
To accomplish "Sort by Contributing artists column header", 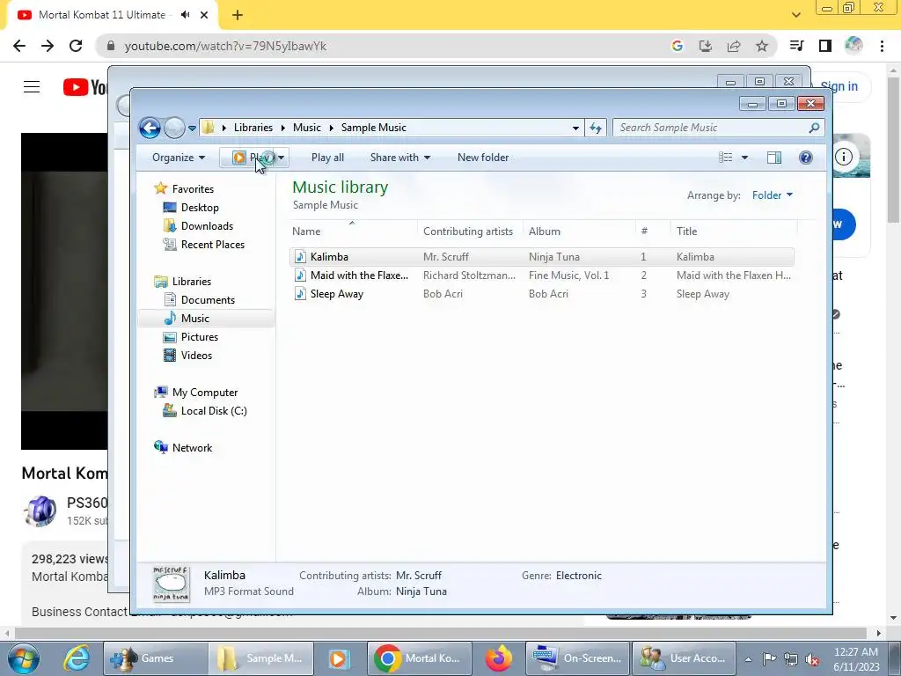I will pos(470,231).
